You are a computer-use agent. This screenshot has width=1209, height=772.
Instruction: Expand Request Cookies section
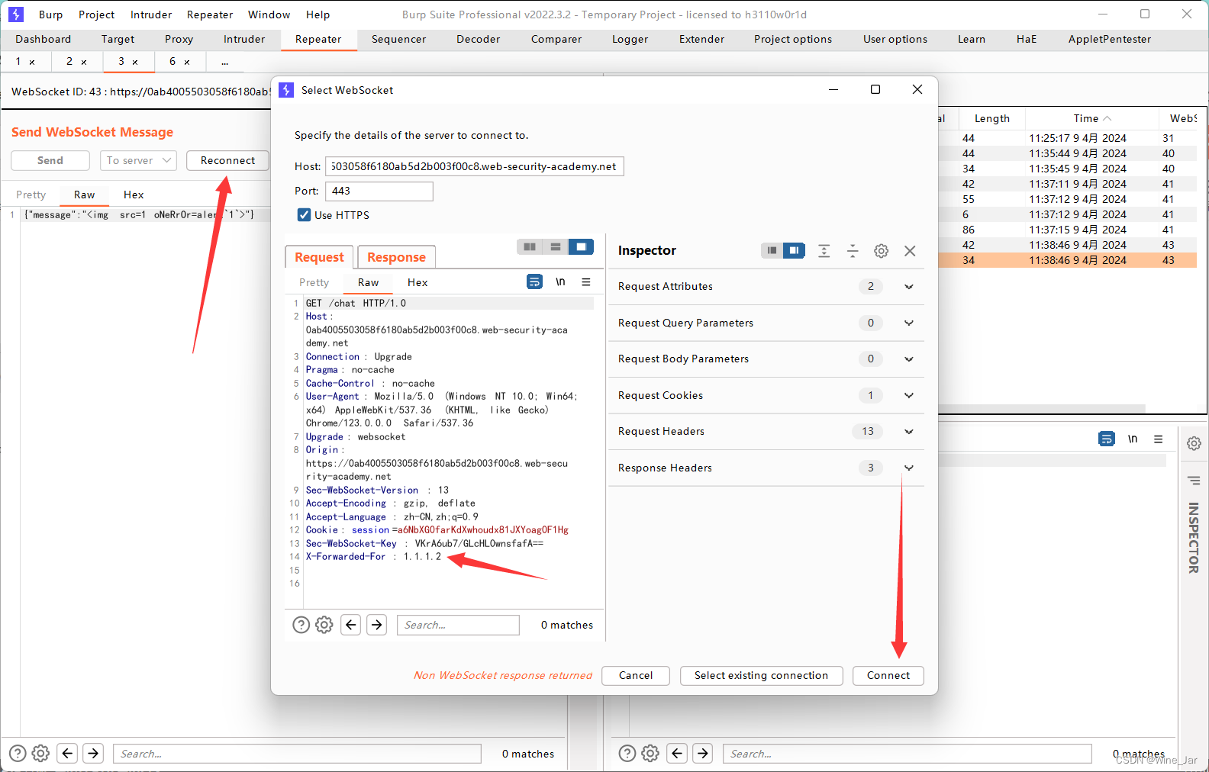(x=909, y=395)
